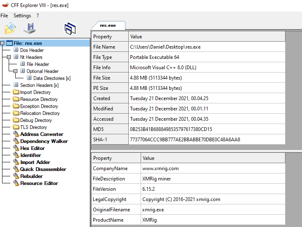Open TLS Directory in the tree
This screenshot has width=302, height=227.
coord(33,127)
